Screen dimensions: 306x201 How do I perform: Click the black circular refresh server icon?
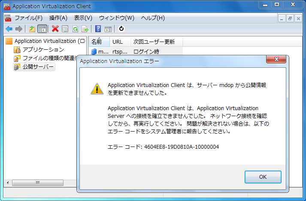coord(121,29)
